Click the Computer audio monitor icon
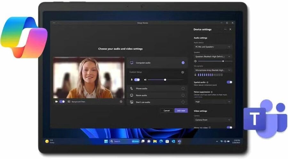The image size is (288, 159). [132, 63]
